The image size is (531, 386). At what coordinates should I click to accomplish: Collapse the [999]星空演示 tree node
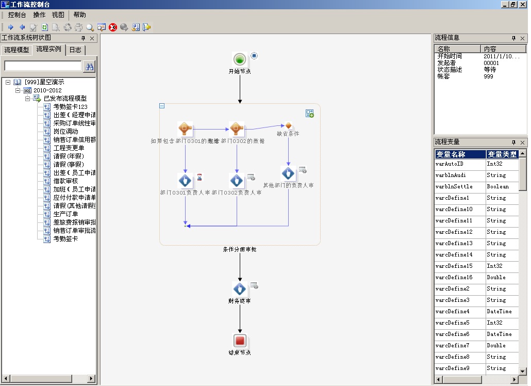point(8,82)
